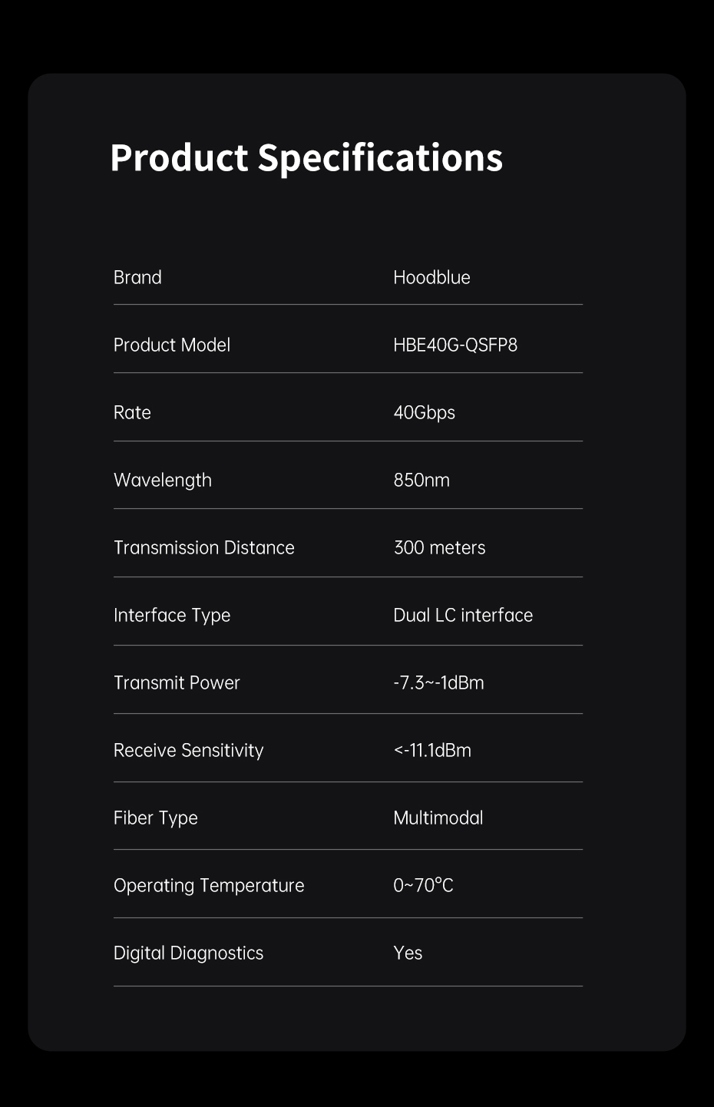This screenshot has height=1107, width=714.
Task: Select the Hoodblue brand value
Action: pos(431,277)
